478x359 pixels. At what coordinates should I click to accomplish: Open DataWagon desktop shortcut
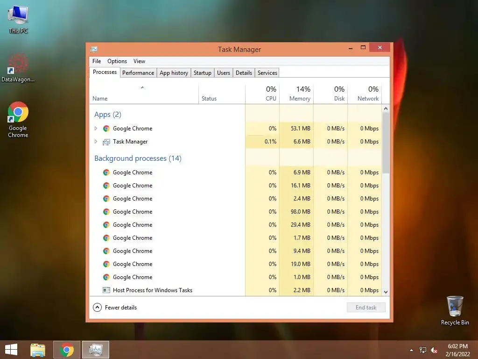pos(18,68)
